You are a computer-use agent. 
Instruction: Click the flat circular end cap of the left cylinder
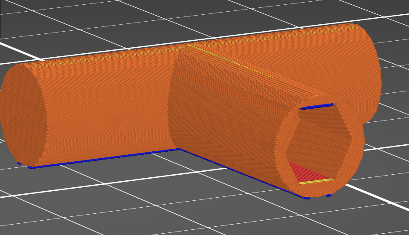point(25,115)
